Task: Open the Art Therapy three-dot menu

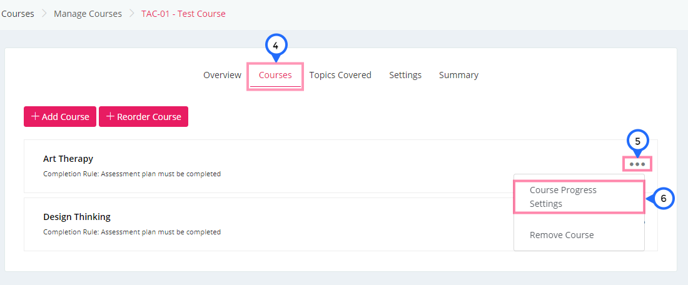Action: tap(637, 164)
